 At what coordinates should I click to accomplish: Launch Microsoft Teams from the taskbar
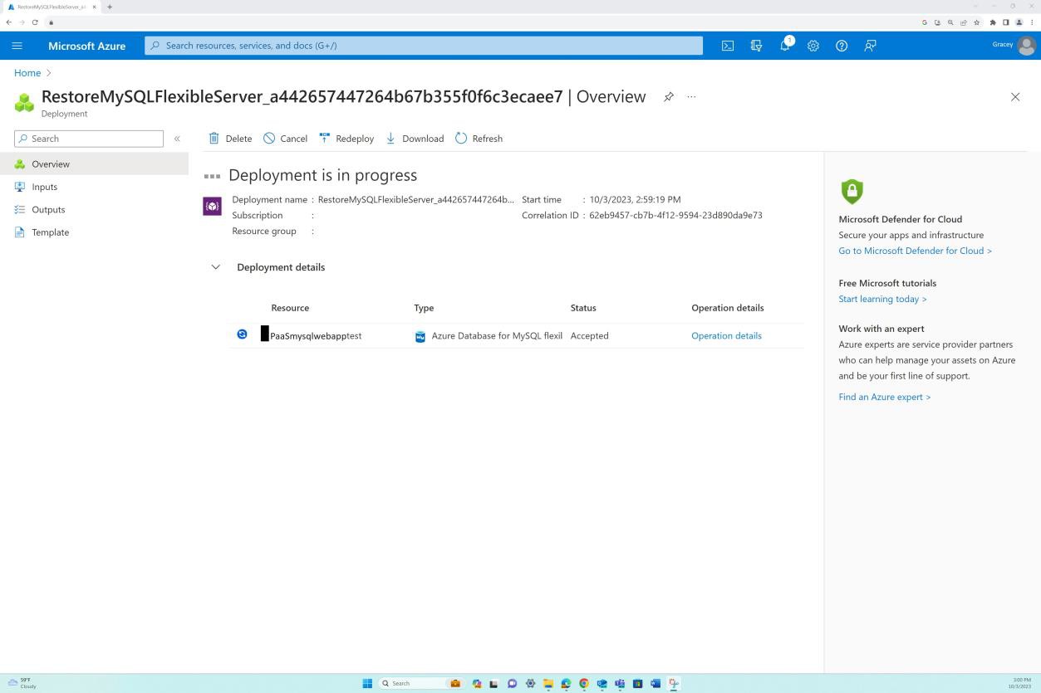tap(619, 683)
